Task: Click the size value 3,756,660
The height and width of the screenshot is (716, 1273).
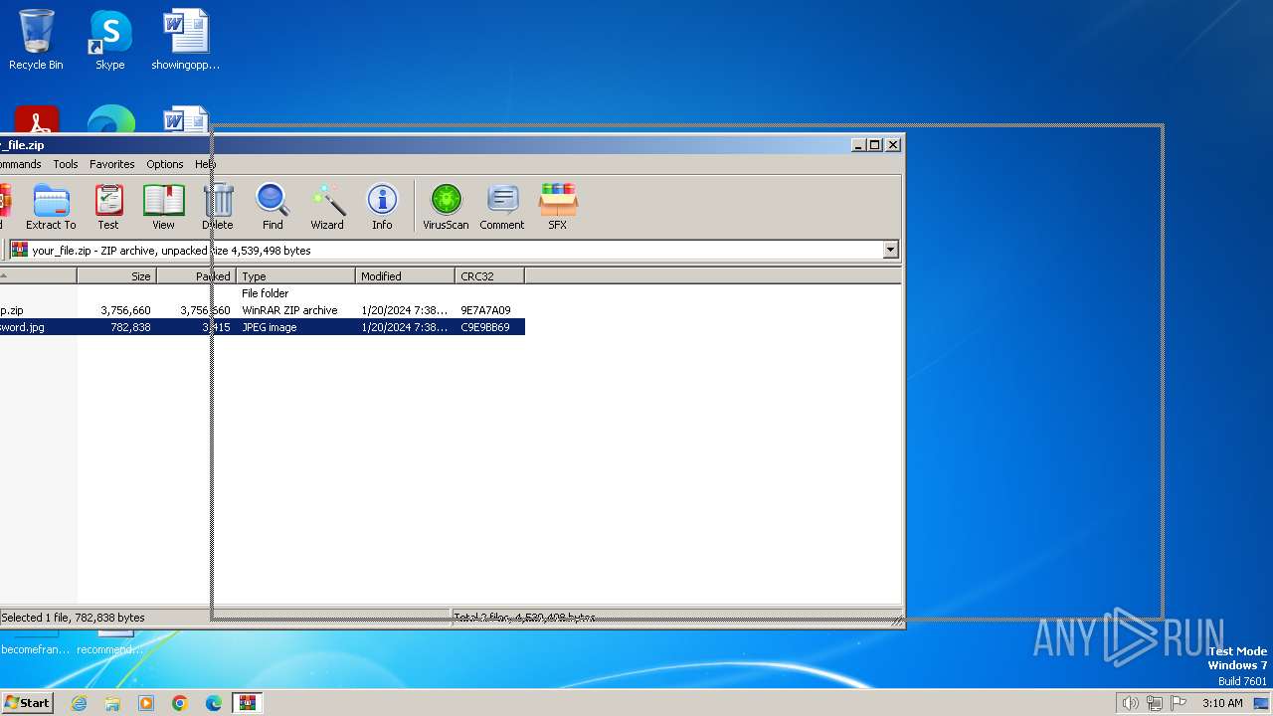Action: [x=125, y=310]
